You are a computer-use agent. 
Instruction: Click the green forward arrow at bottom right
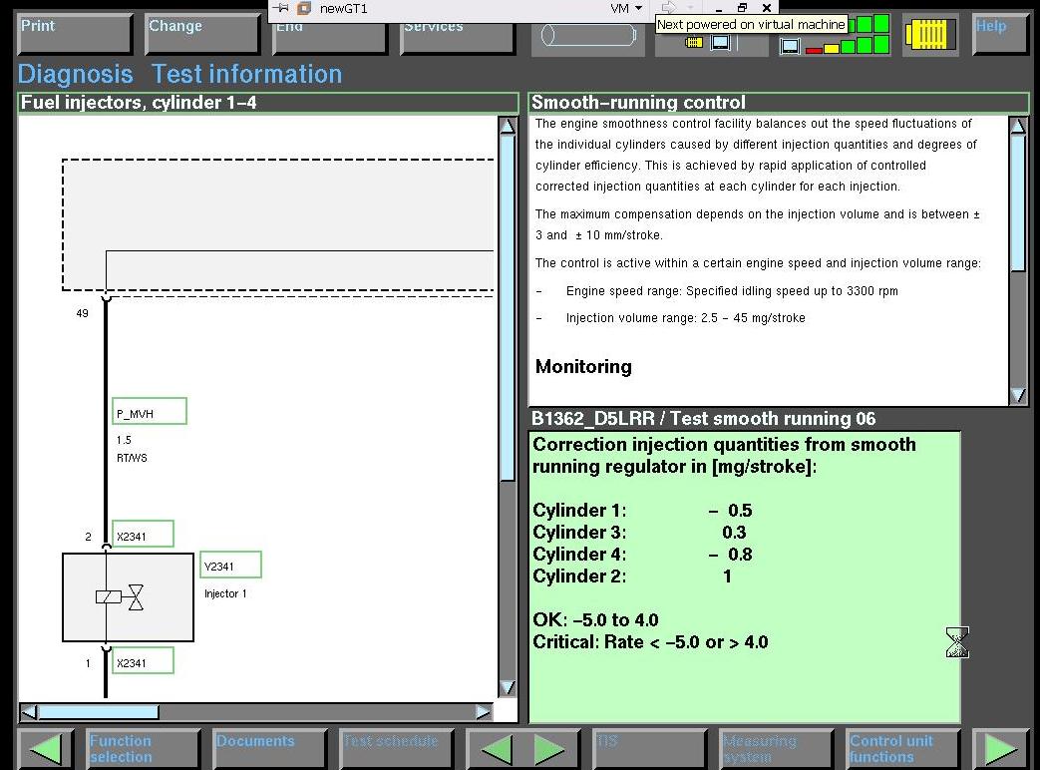[x=1001, y=749]
